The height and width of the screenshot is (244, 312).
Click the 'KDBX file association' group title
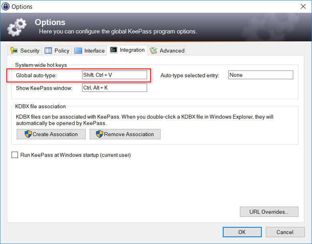[40, 107]
